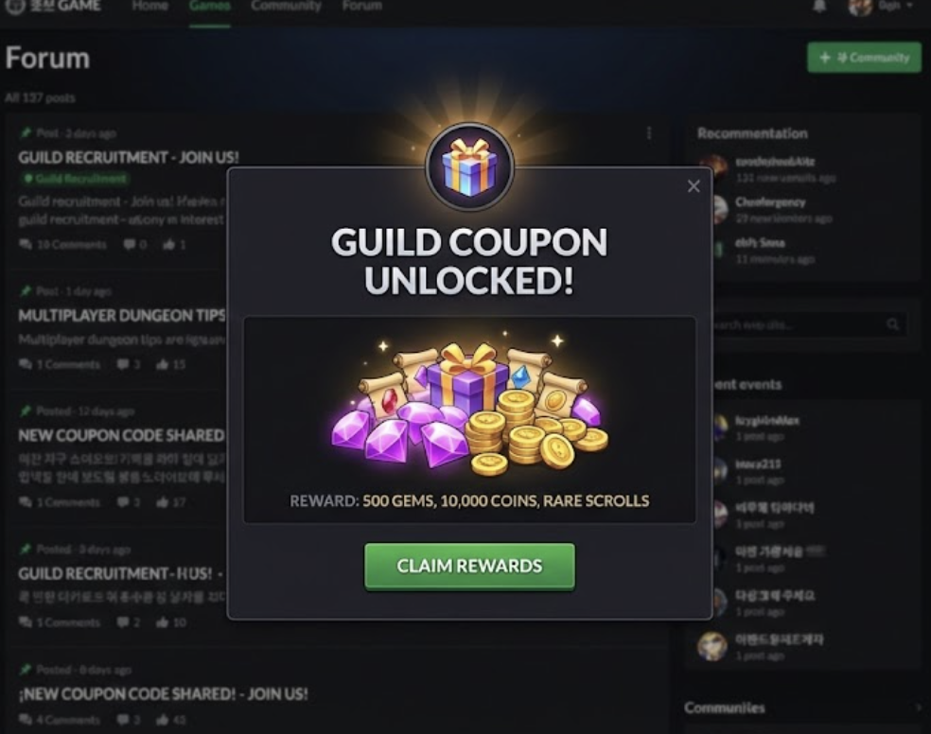Focus the sidebar search input field

(x=807, y=324)
